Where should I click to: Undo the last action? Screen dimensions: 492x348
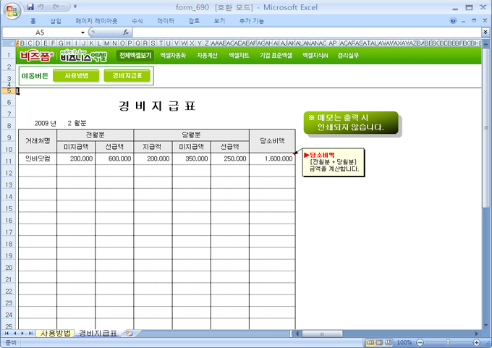[x=41, y=7]
